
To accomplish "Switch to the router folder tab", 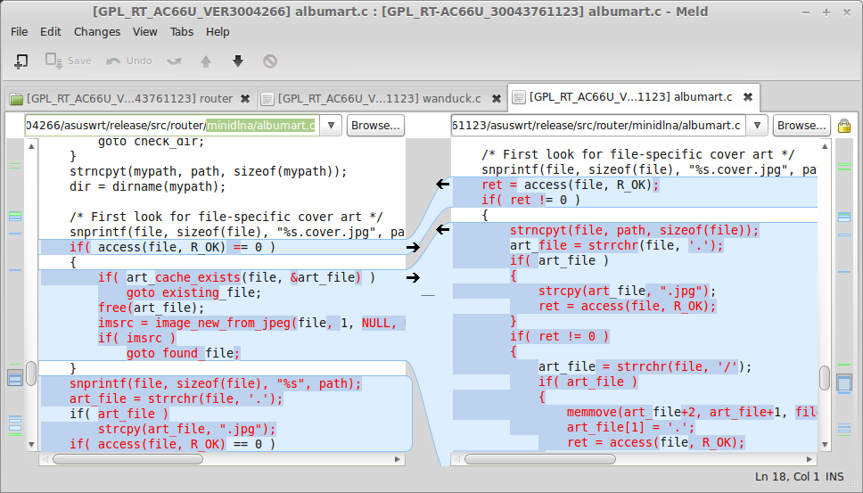I will (x=130, y=98).
